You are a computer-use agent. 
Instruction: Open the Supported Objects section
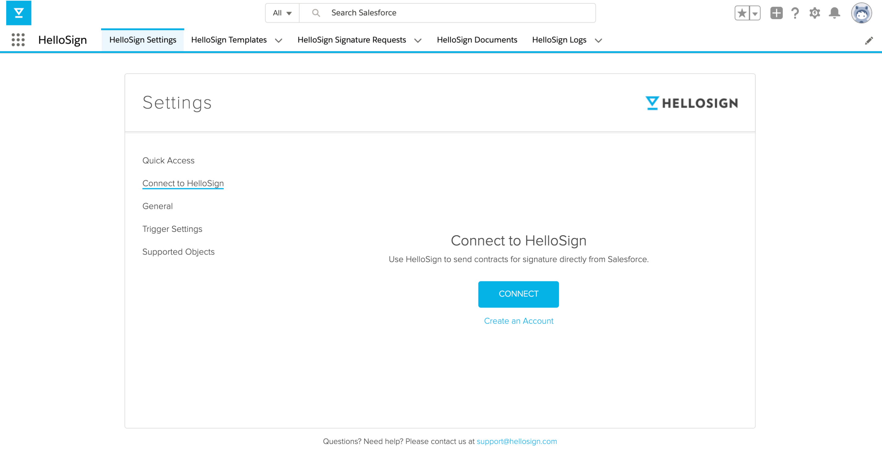pos(178,252)
